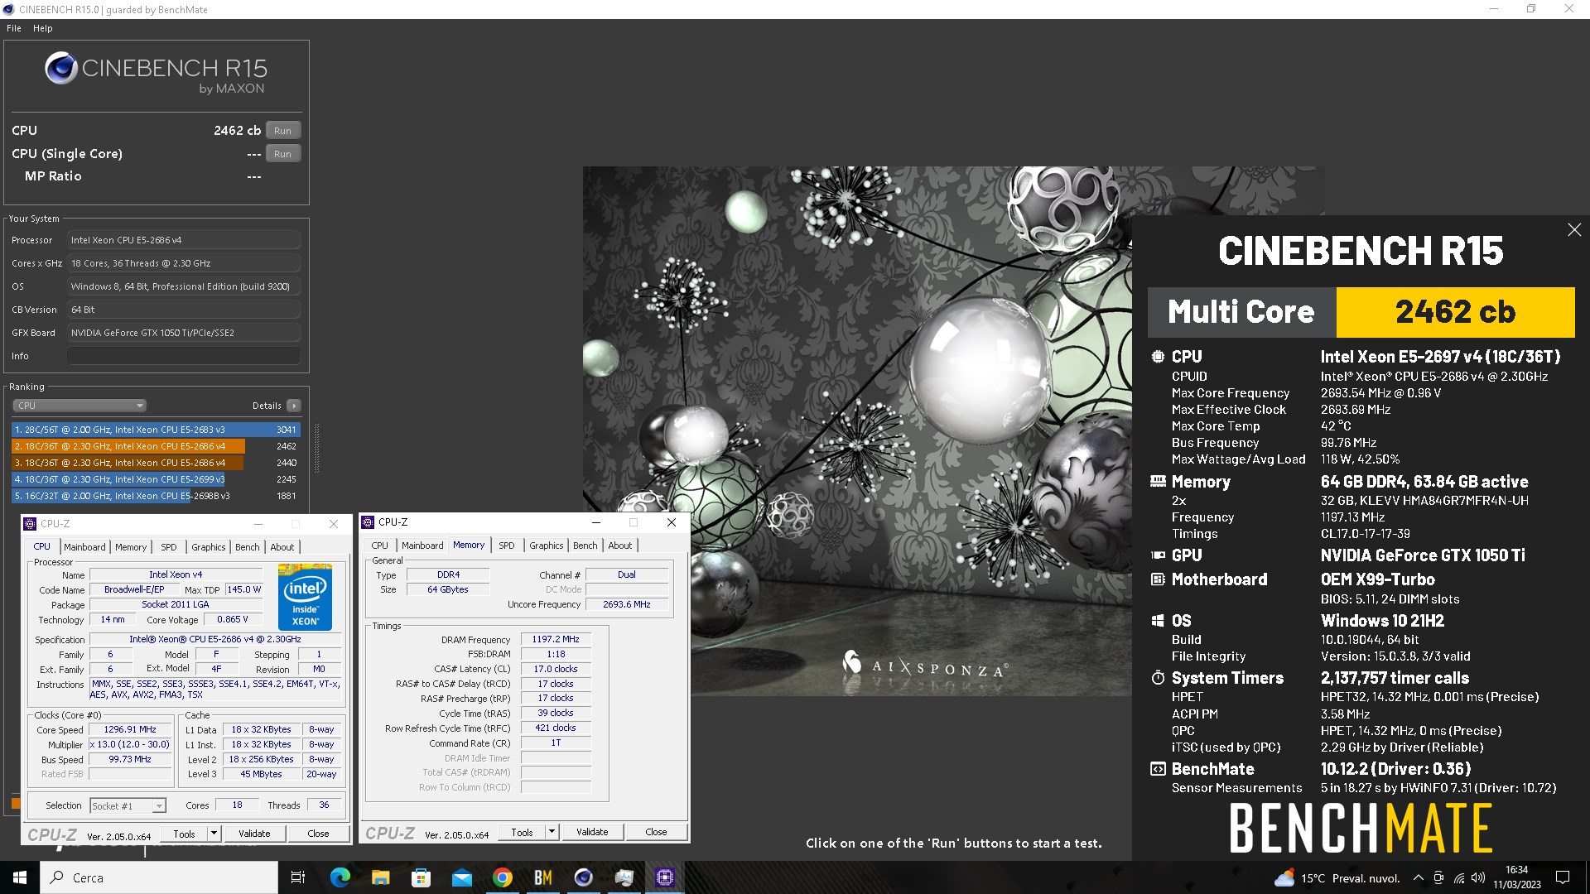This screenshot has height=894, width=1590.
Task: Open Bench tab in left CPU-Z window
Action: click(x=247, y=547)
